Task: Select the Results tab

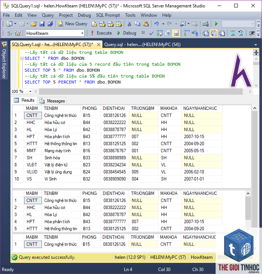Action: [x=24, y=100]
